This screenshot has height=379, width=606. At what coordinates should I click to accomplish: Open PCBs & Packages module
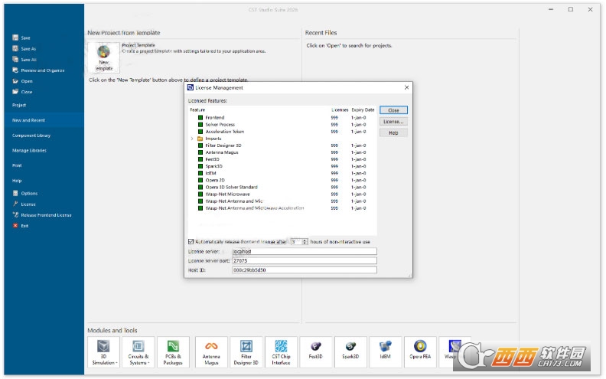173,352
